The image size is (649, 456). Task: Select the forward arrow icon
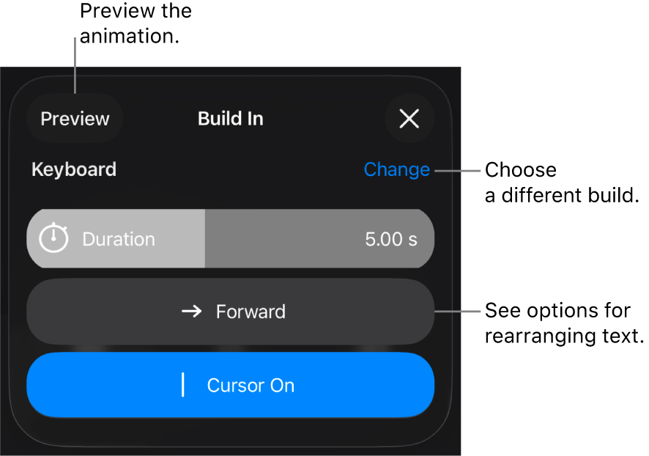tap(190, 312)
